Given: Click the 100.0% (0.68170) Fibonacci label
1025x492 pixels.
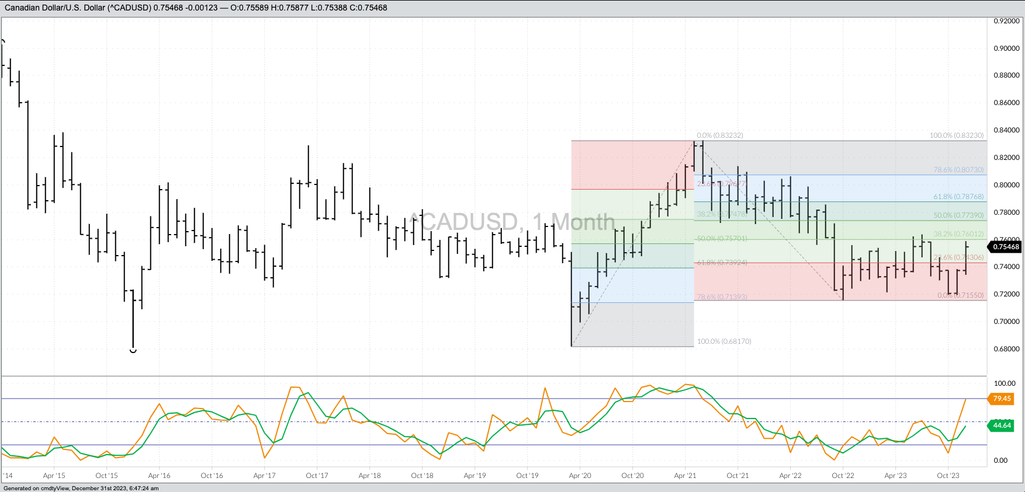Looking at the screenshot, I should (x=724, y=341).
